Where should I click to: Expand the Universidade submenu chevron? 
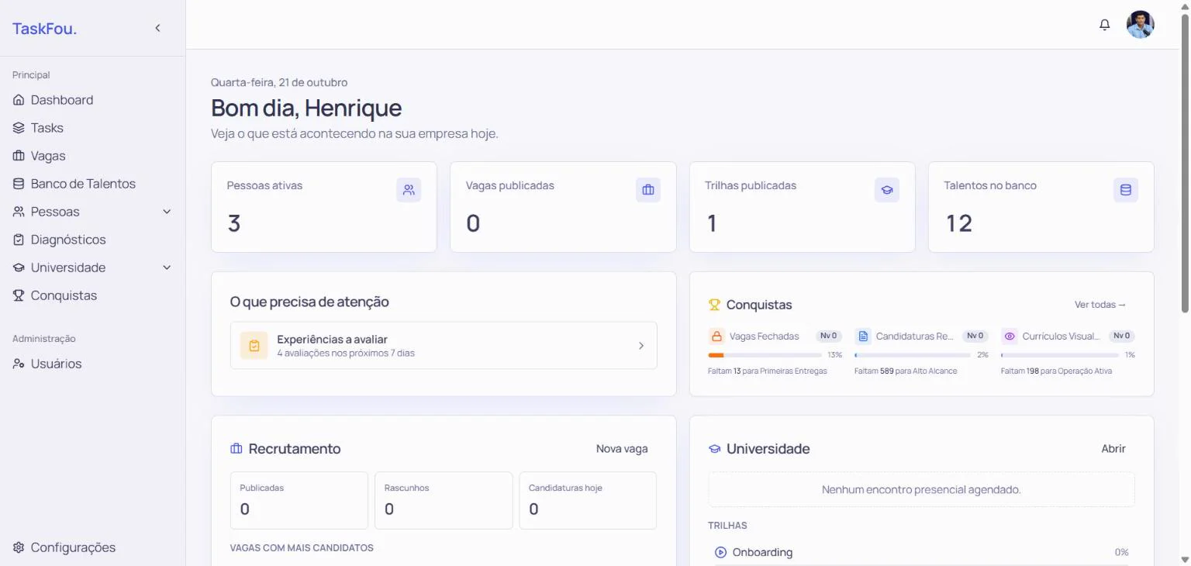pos(167,267)
